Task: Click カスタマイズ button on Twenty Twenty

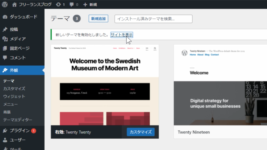Action: (x=141, y=132)
